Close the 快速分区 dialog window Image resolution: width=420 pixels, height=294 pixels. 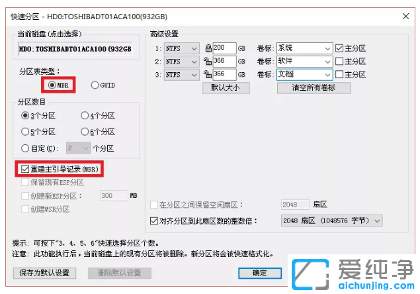[x=405, y=15]
